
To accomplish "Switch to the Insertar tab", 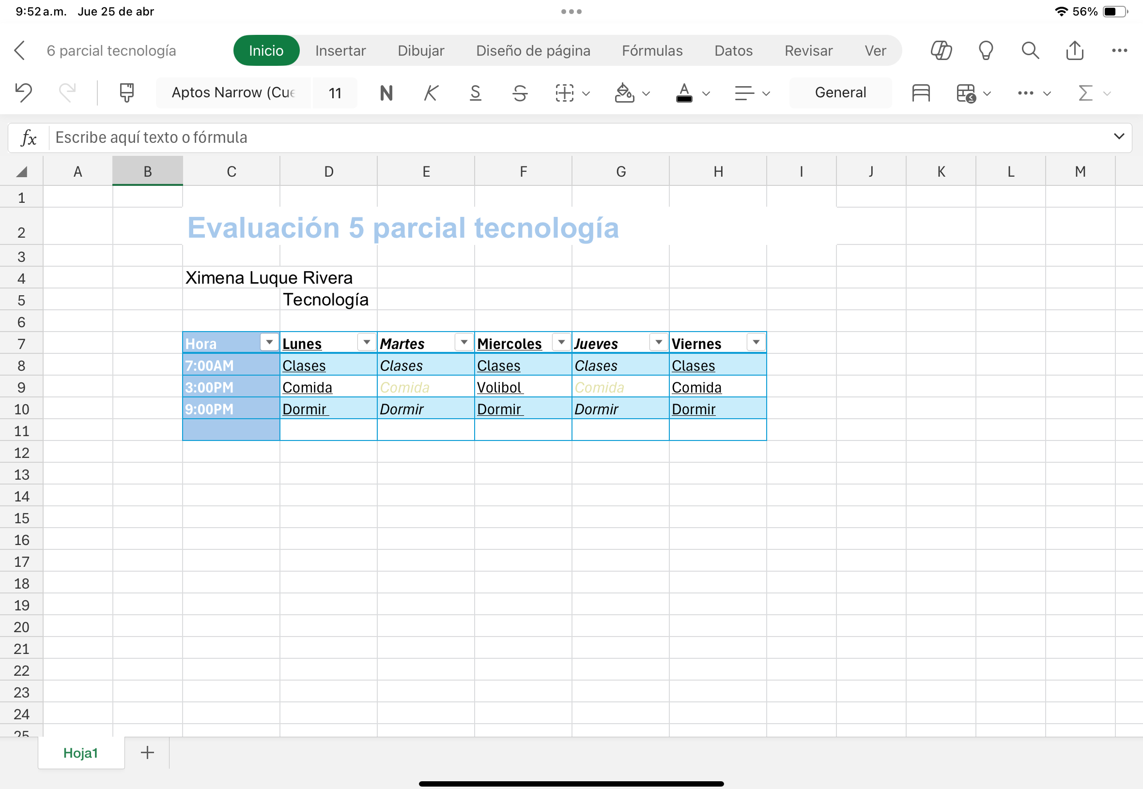I will pos(340,50).
